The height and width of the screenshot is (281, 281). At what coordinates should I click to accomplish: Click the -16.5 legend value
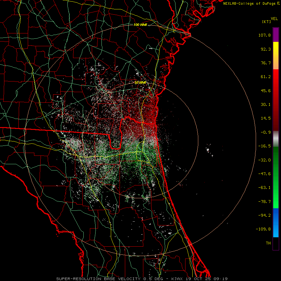[x=264, y=146]
